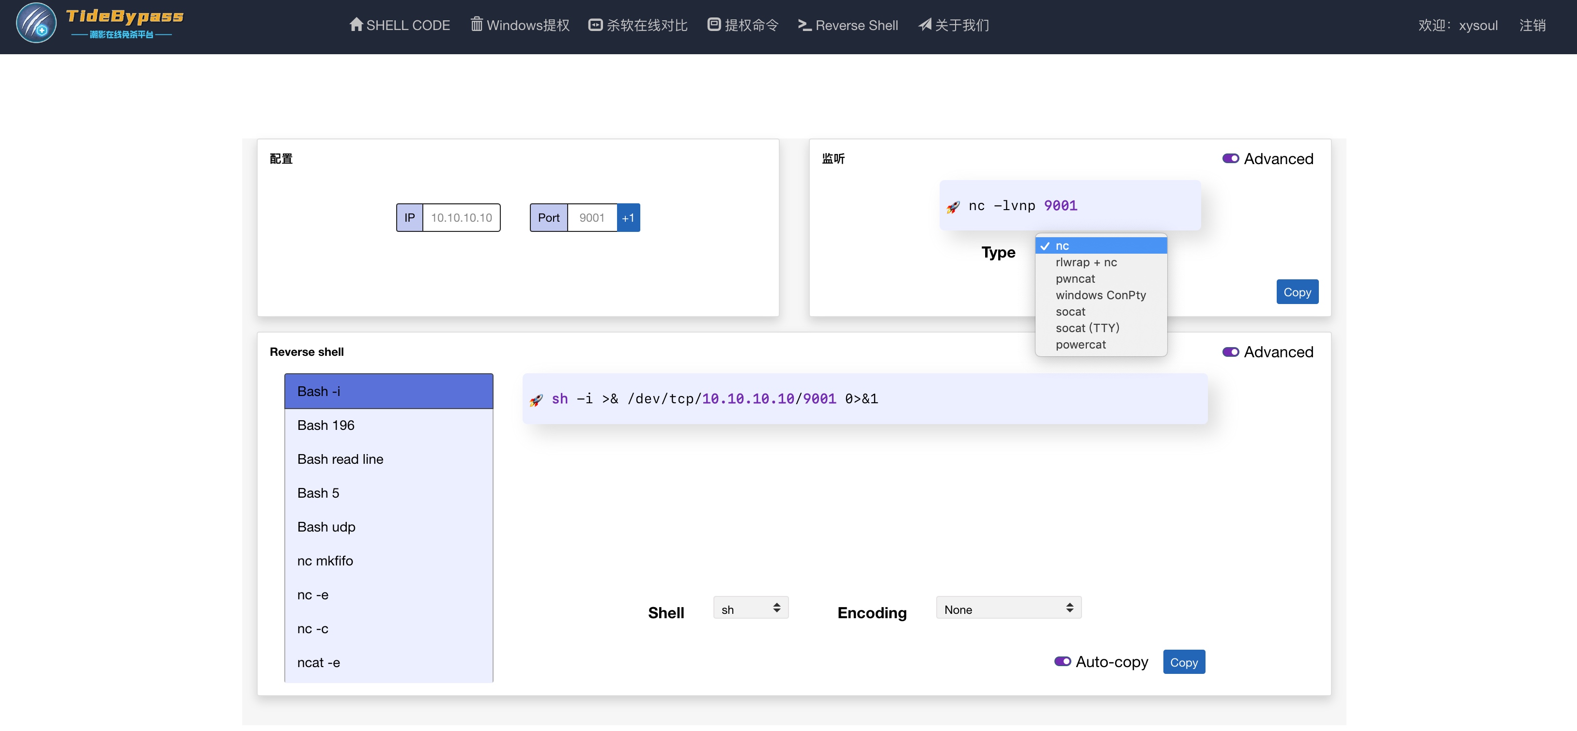Click the terminal prompt Reverse Shell icon
This screenshot has width=1577, height=731.
[x=804, y=25]
